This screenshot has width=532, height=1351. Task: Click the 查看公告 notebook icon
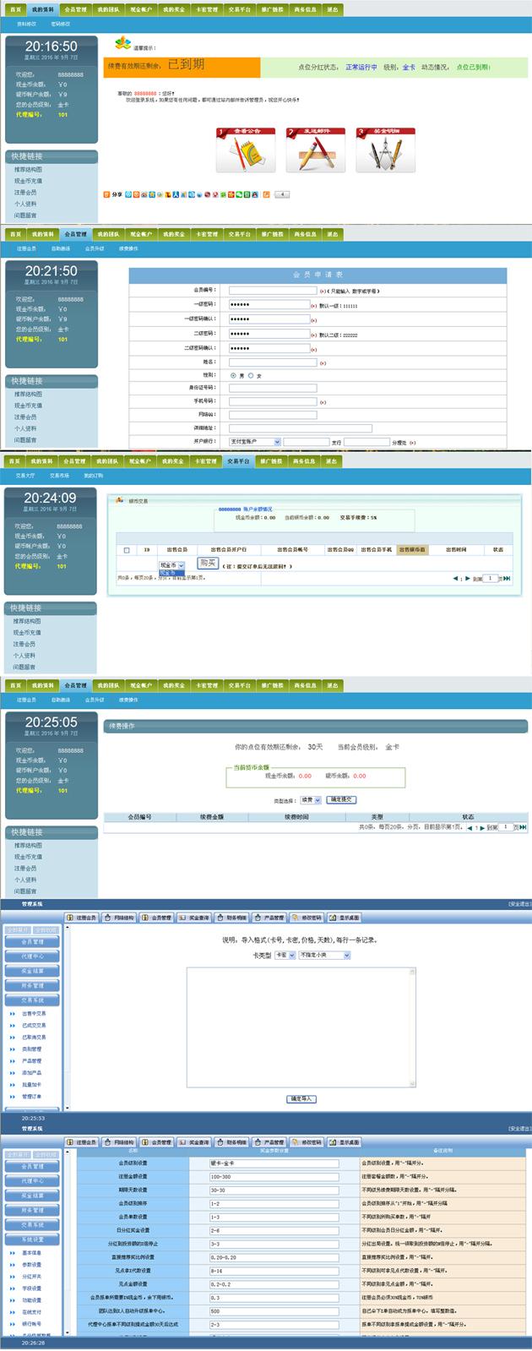click(244, 151)
